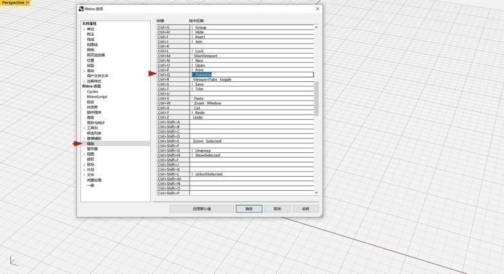Image resolution: width=504 pixels, height=274 pixels.
Task: Click the Rhino logo icon in title bar
Action: tap(82, 9)
